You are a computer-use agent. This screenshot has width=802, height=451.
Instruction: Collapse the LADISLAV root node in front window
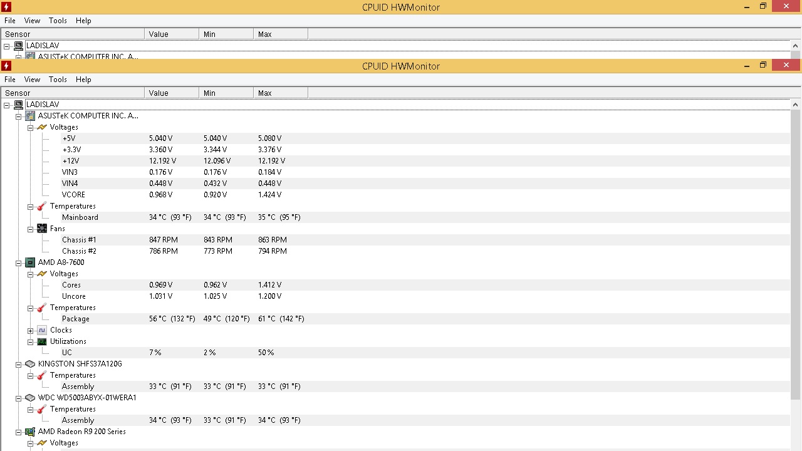(7, 105)
